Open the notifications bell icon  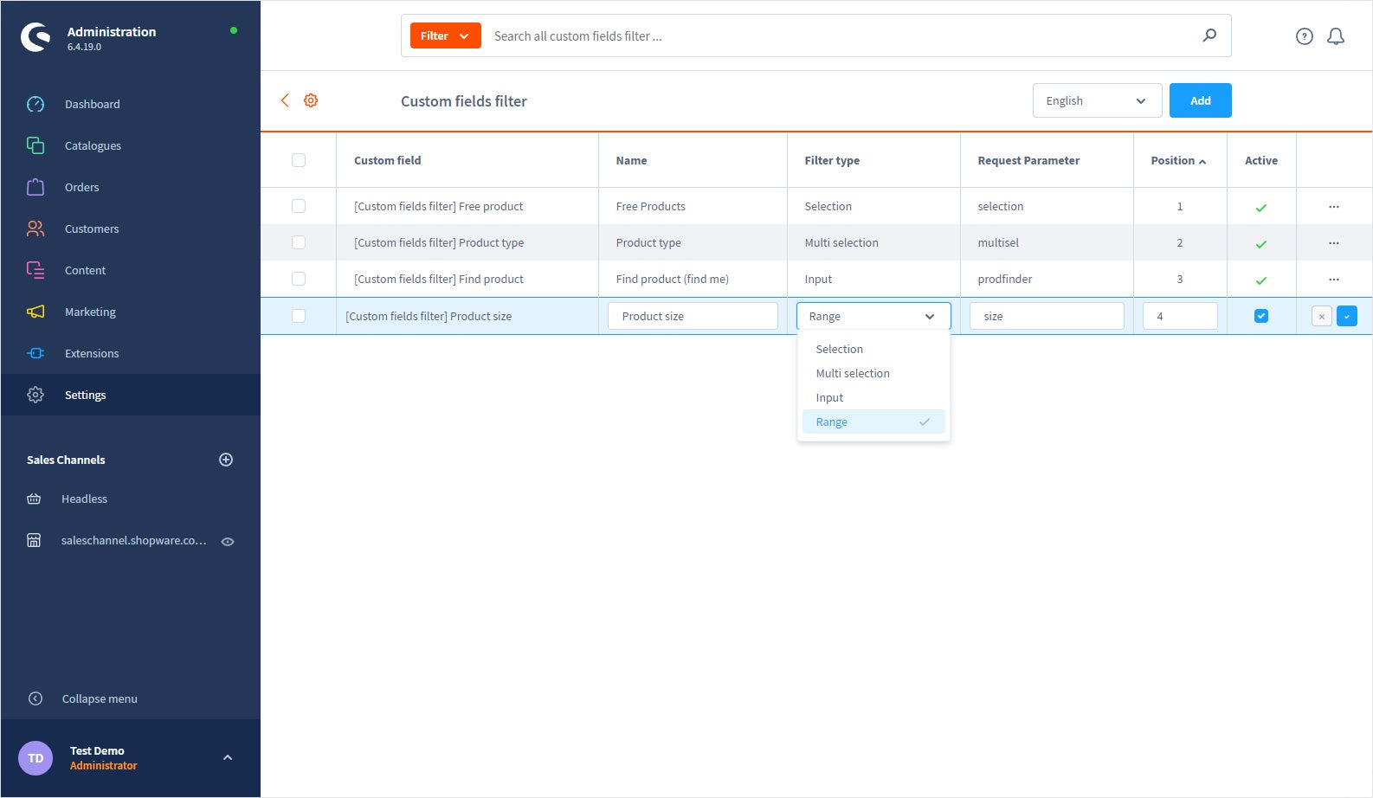(x=1336, y=36)
